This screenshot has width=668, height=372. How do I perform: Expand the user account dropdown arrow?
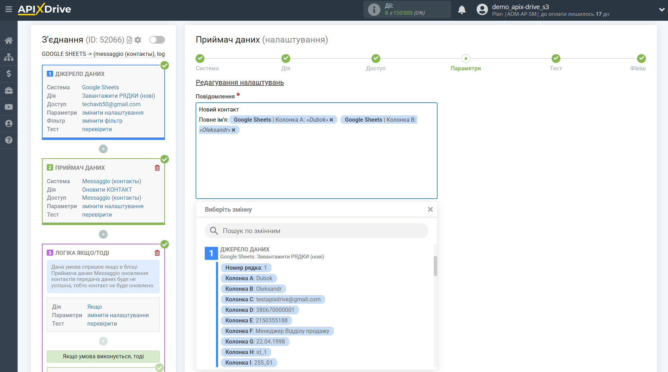661,10
